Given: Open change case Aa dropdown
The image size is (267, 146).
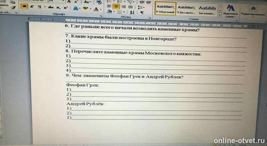Looking at the screenshot, I should (88, 2).
